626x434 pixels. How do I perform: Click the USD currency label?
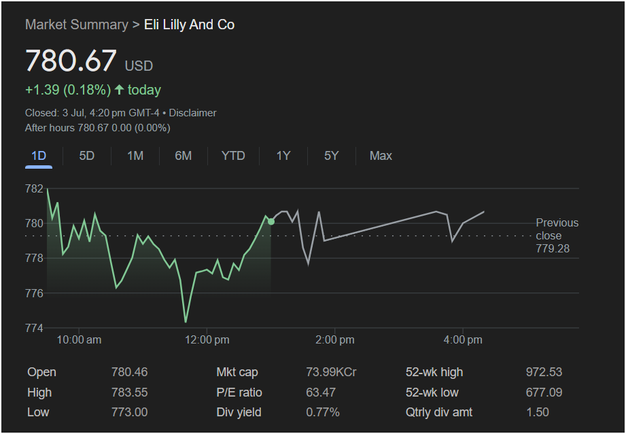[x=139, y=66]
